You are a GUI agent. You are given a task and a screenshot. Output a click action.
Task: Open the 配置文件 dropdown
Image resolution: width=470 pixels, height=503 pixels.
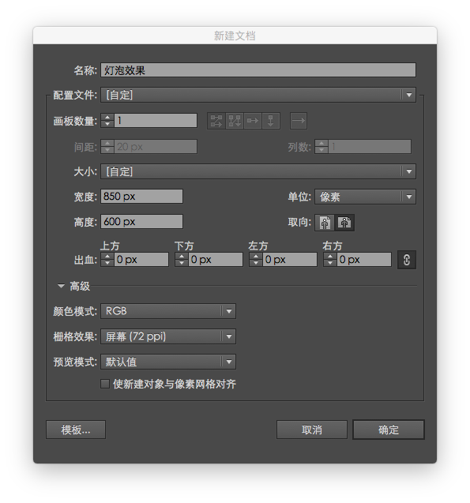click(x=258, y=95)
